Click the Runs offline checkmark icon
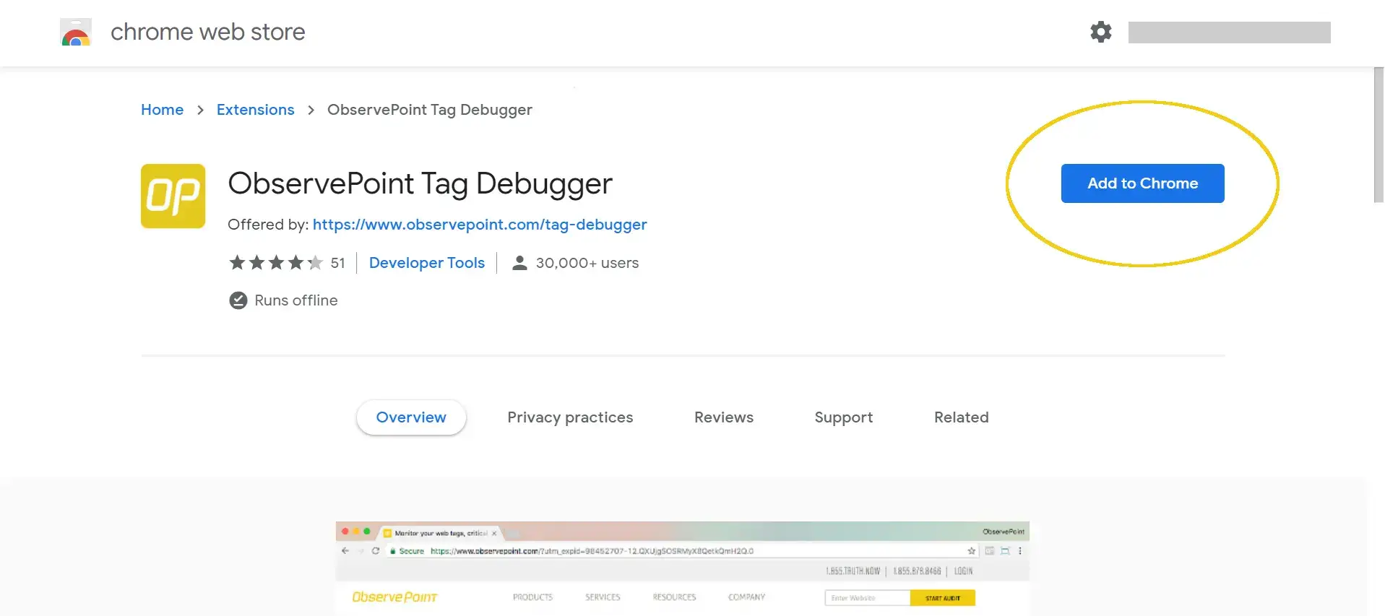The image size is (1385, 616). (238, 300)
